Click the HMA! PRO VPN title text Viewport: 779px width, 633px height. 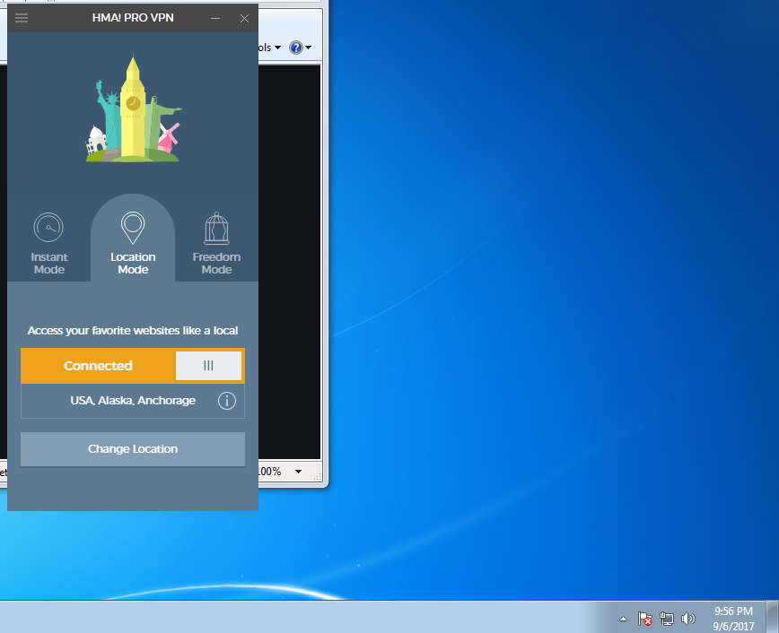click(x=133, y=18)
